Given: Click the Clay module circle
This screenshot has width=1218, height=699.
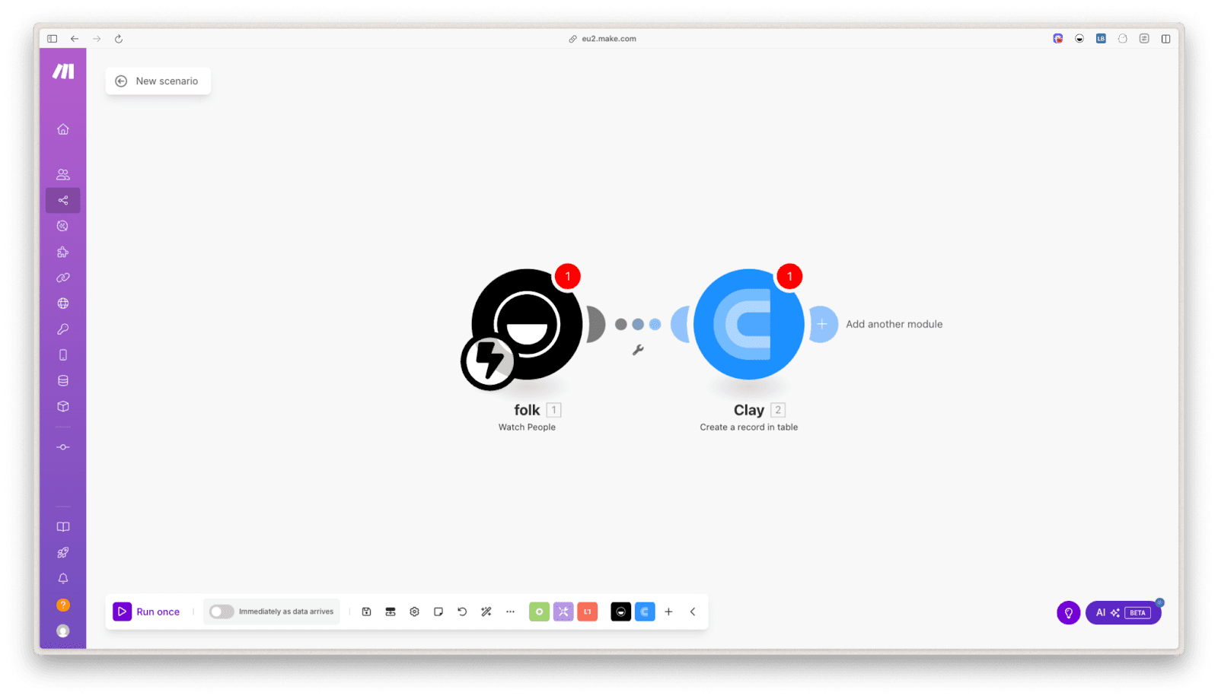Looking at the screenshot, I should 748,324.
